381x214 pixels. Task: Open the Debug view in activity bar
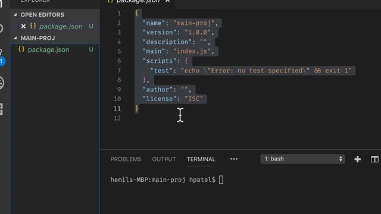coord(1,83)
